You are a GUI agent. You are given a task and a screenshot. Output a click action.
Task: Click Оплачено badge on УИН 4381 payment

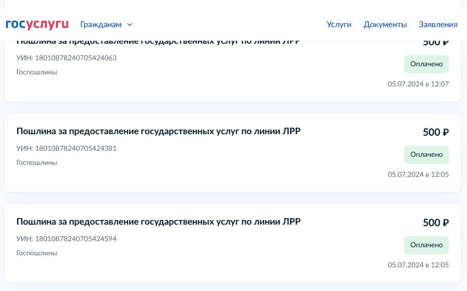pyautogui.click(x=426, y=155)
